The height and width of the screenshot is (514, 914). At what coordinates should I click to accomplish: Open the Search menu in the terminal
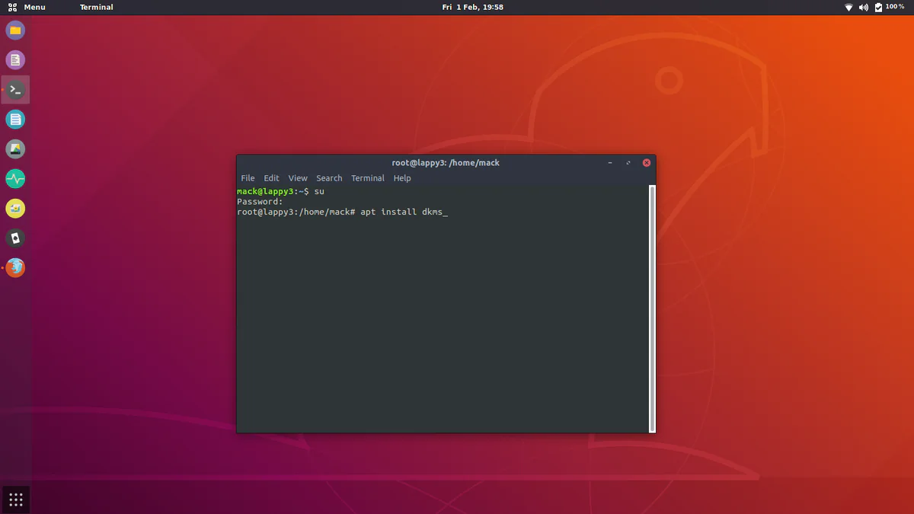coord(329,177)
